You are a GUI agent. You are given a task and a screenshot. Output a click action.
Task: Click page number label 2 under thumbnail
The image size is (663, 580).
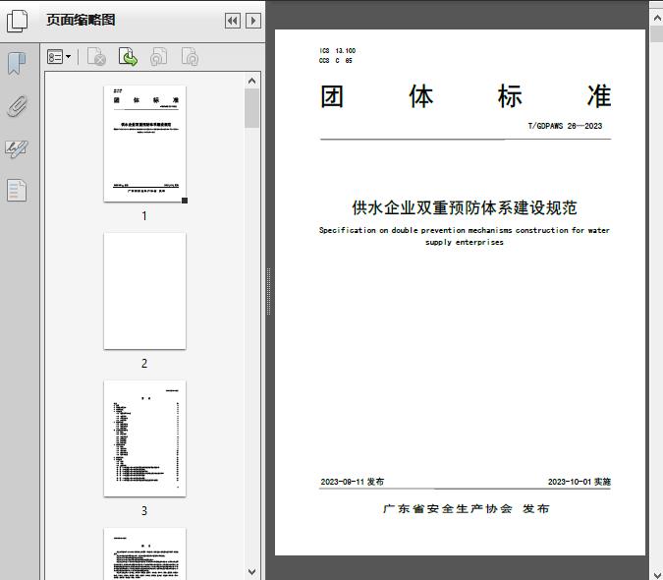[x=144, y=364]
